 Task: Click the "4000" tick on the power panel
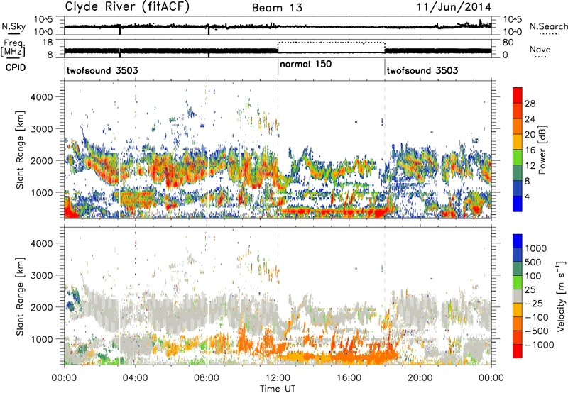[41, 97]
